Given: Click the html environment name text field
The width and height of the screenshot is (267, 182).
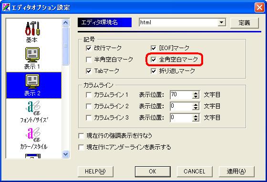Looking at the screenshot, I should coord(178,22).
